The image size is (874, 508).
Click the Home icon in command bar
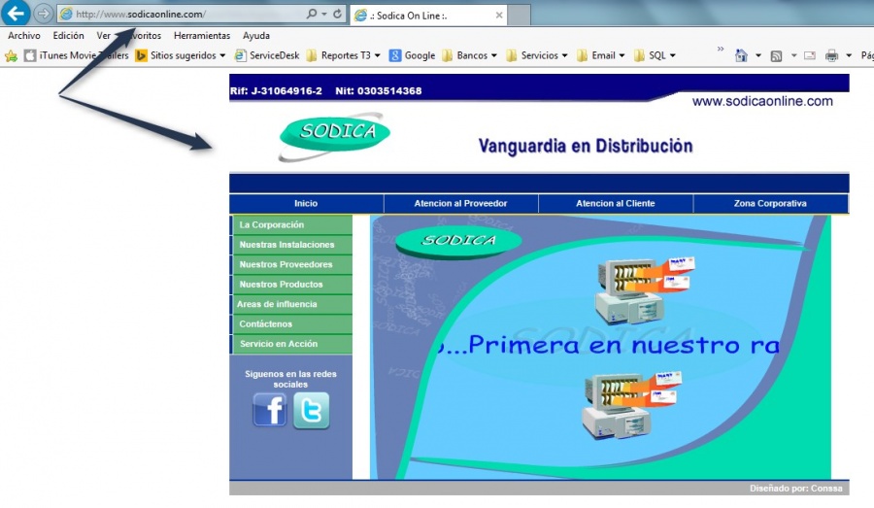click(741, 55)
